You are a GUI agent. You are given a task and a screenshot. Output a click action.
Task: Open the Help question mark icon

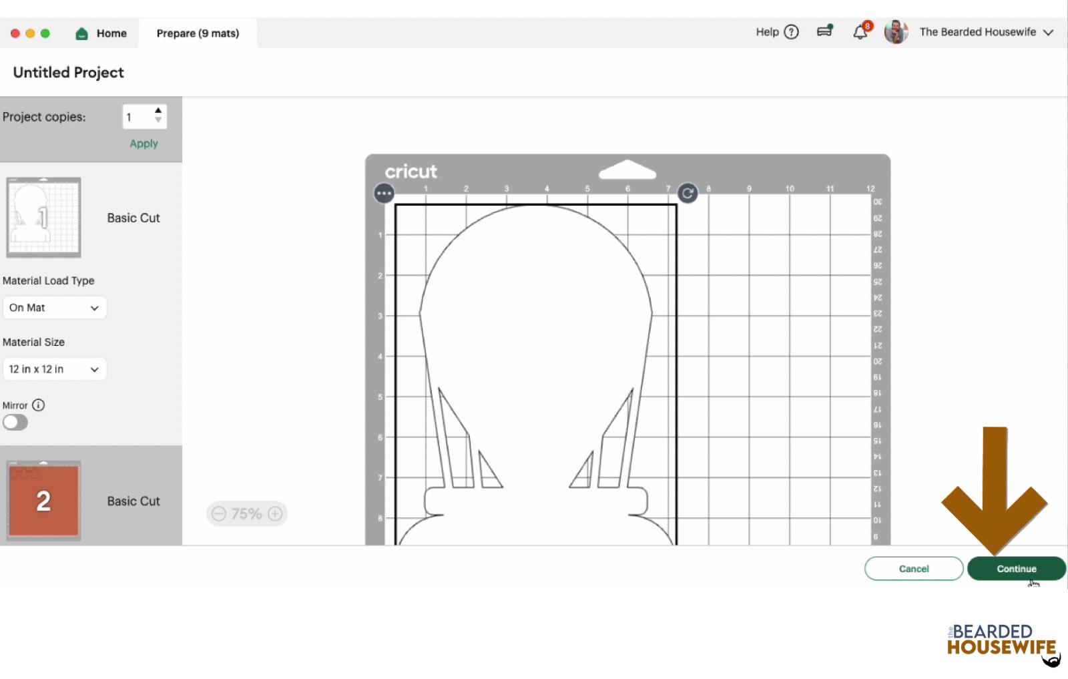[791, 32]
